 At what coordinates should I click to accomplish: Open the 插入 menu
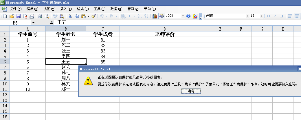click(x=66, y=9)
